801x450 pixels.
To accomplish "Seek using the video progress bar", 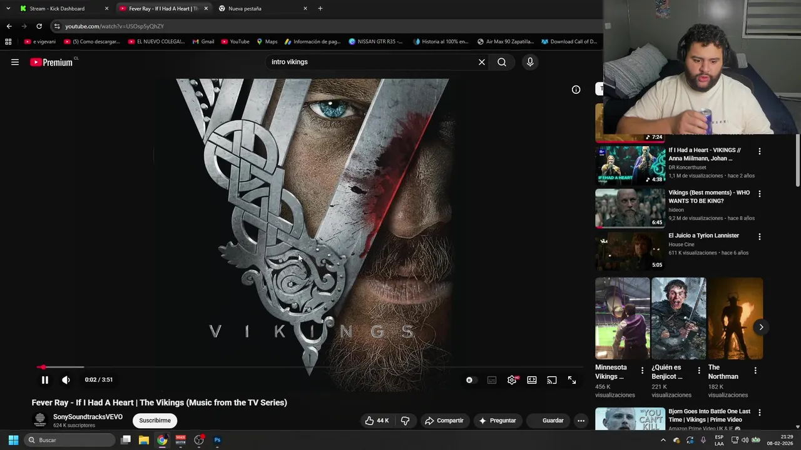I will tap(310, 367).
